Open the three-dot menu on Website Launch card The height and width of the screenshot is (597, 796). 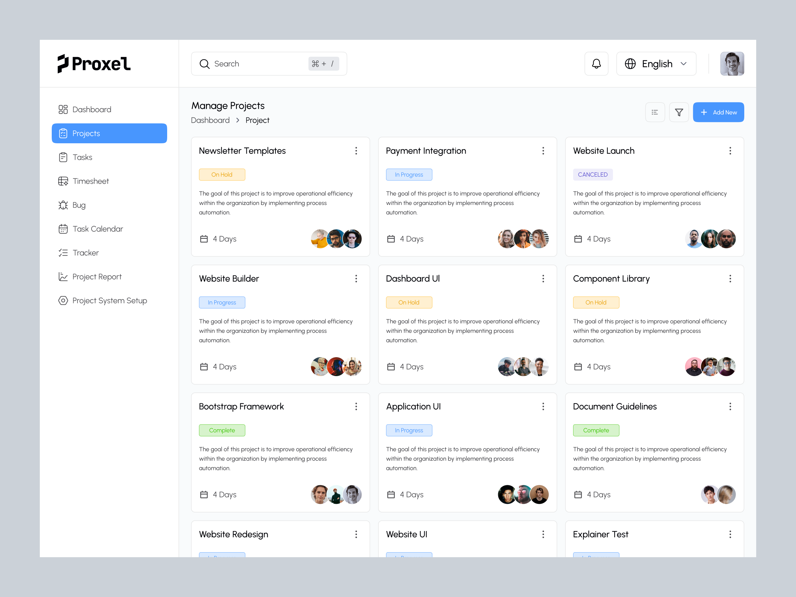730,151
